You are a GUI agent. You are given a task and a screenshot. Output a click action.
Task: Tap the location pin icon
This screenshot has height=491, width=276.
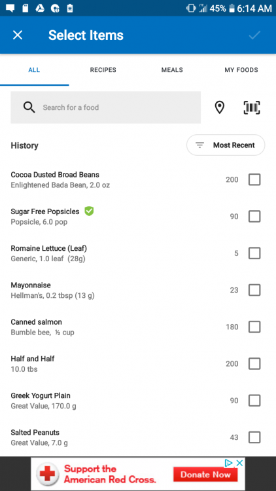(220, 107)
